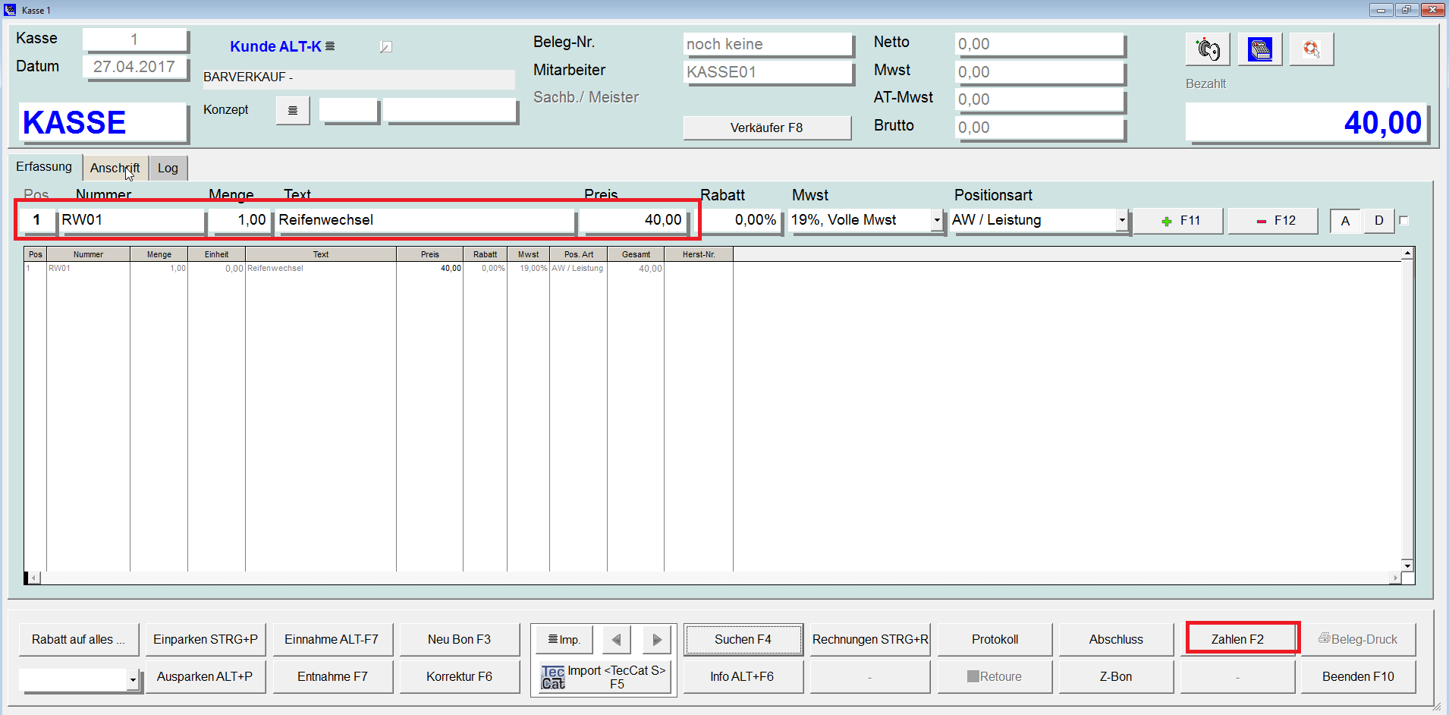Toggle the D button

click(x=1378, y=221)
